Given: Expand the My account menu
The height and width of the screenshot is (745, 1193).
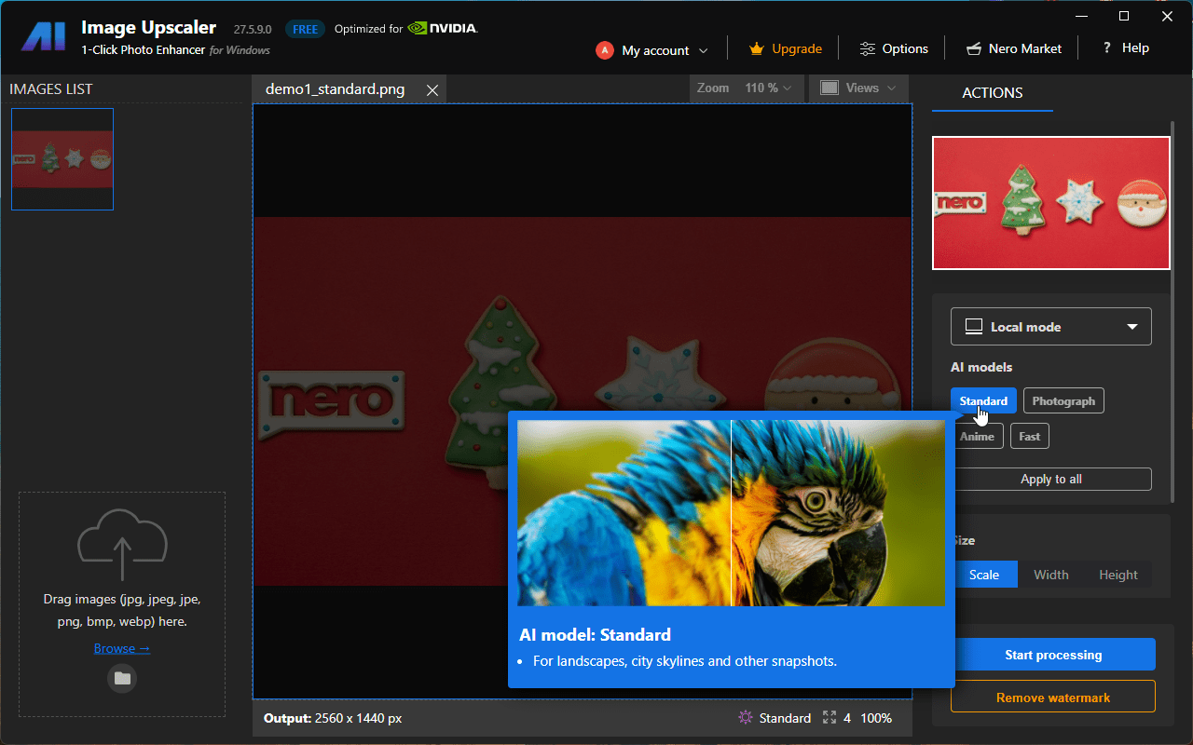Looking at the screenshot, I should click(651, 50).
